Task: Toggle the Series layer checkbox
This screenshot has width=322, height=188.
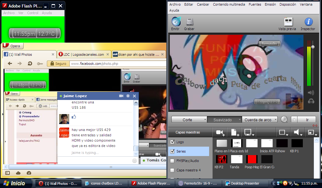Action: [x=173, y=151]
